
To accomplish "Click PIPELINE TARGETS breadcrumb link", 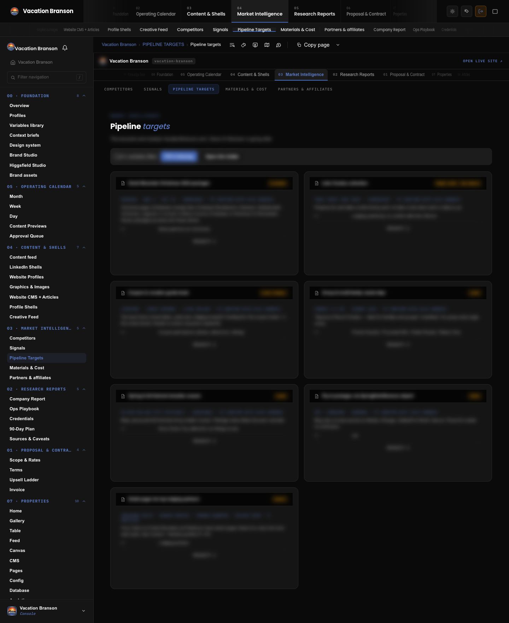I will pyautogui.click(x=163, y=45).
